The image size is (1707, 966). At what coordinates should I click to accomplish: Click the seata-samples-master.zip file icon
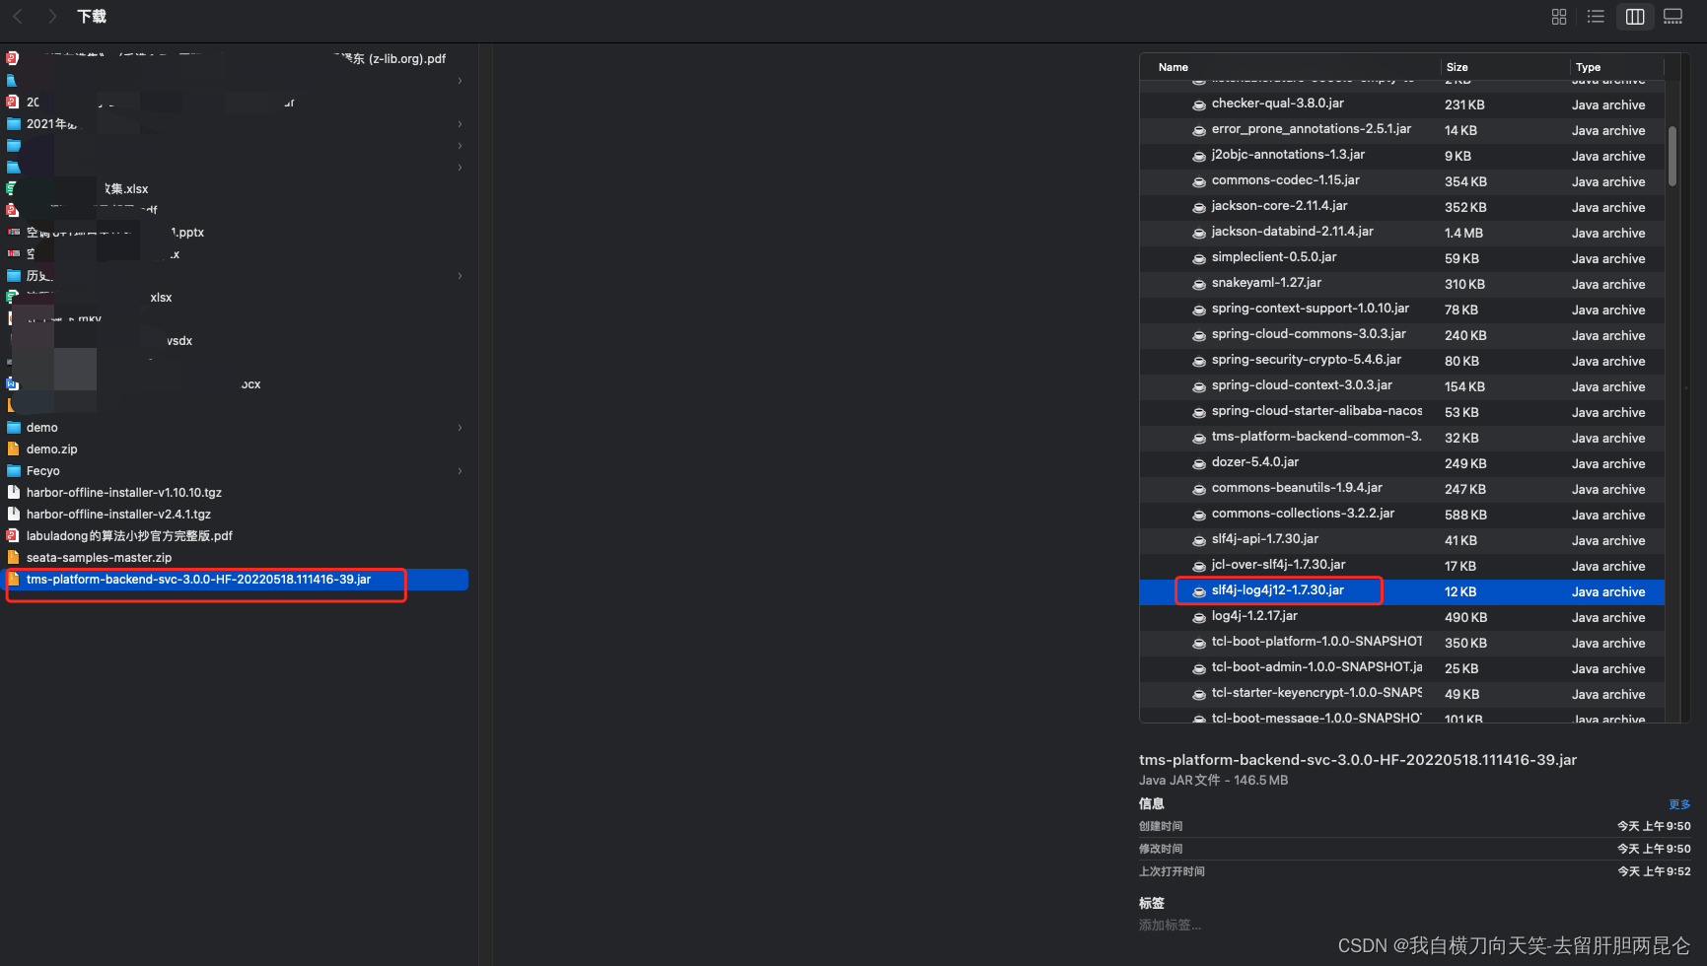(x=14, y=558)
